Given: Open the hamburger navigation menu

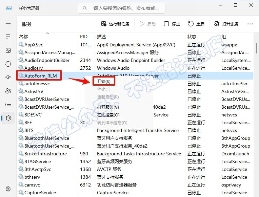Looking at the screenshot, I should click(8, 23).
